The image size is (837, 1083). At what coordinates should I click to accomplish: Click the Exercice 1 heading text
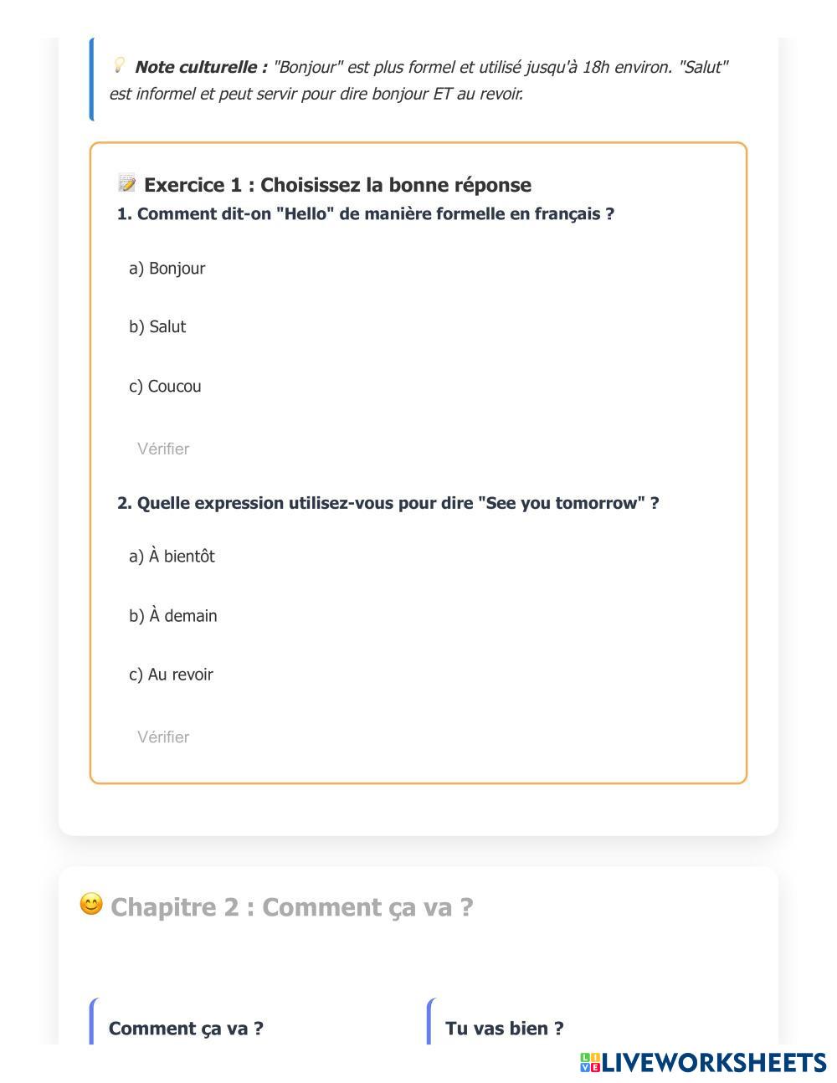click(x=337, y=185)
